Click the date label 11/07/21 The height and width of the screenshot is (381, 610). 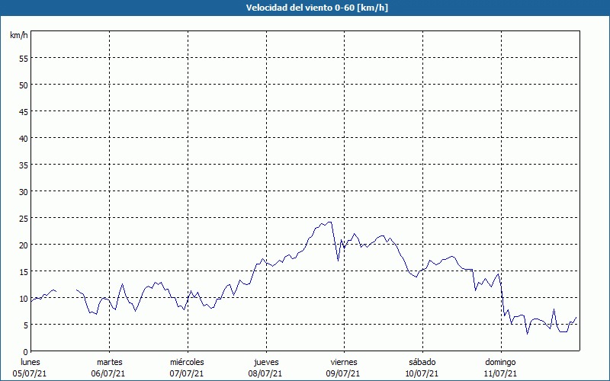click(x=500, y=373)
